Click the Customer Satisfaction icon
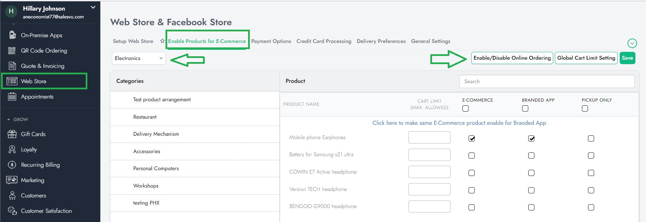646x222 pixels. (12, 211)
